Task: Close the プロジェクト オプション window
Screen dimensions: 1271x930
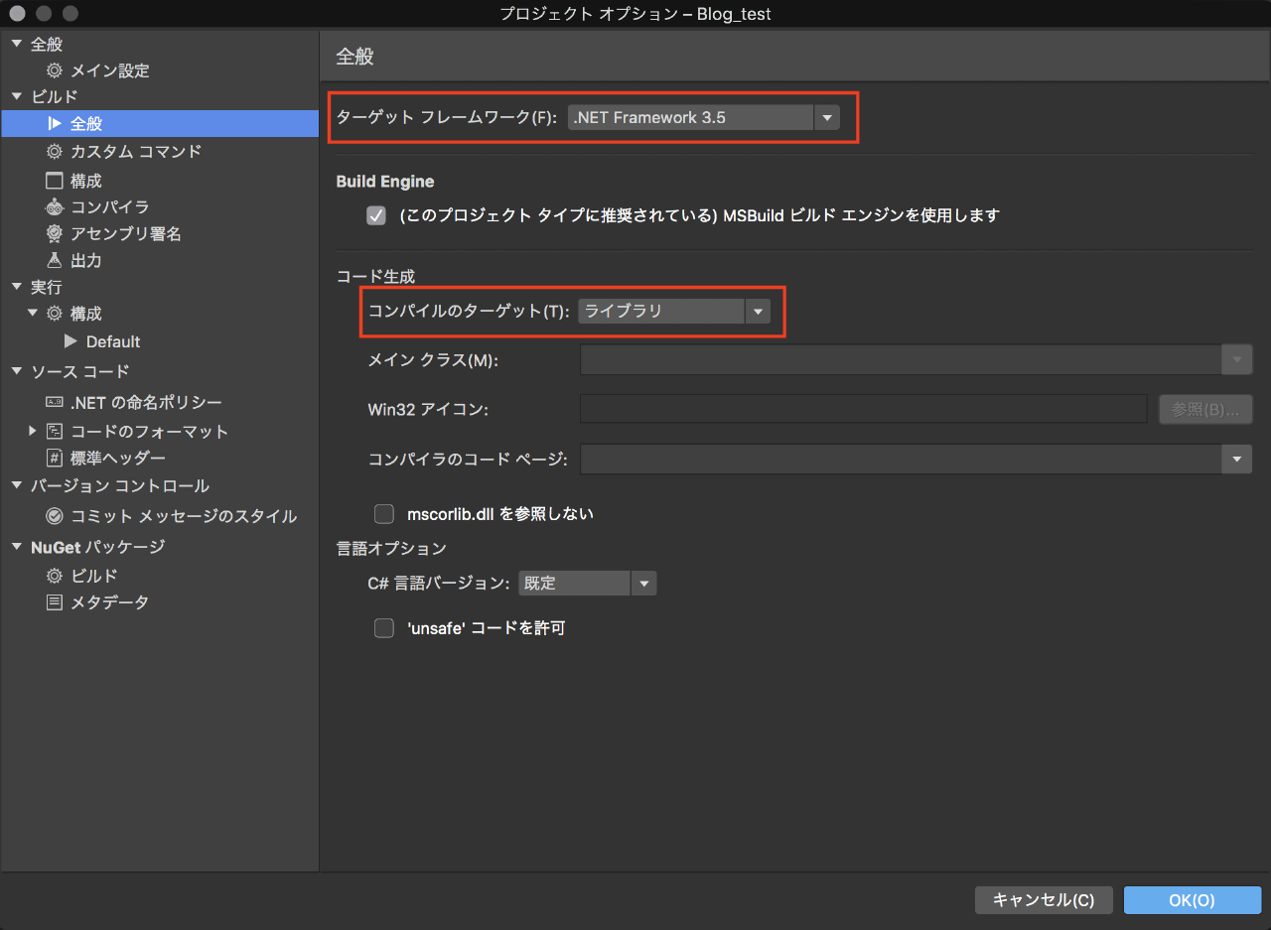Action: (x=17, y=14)
